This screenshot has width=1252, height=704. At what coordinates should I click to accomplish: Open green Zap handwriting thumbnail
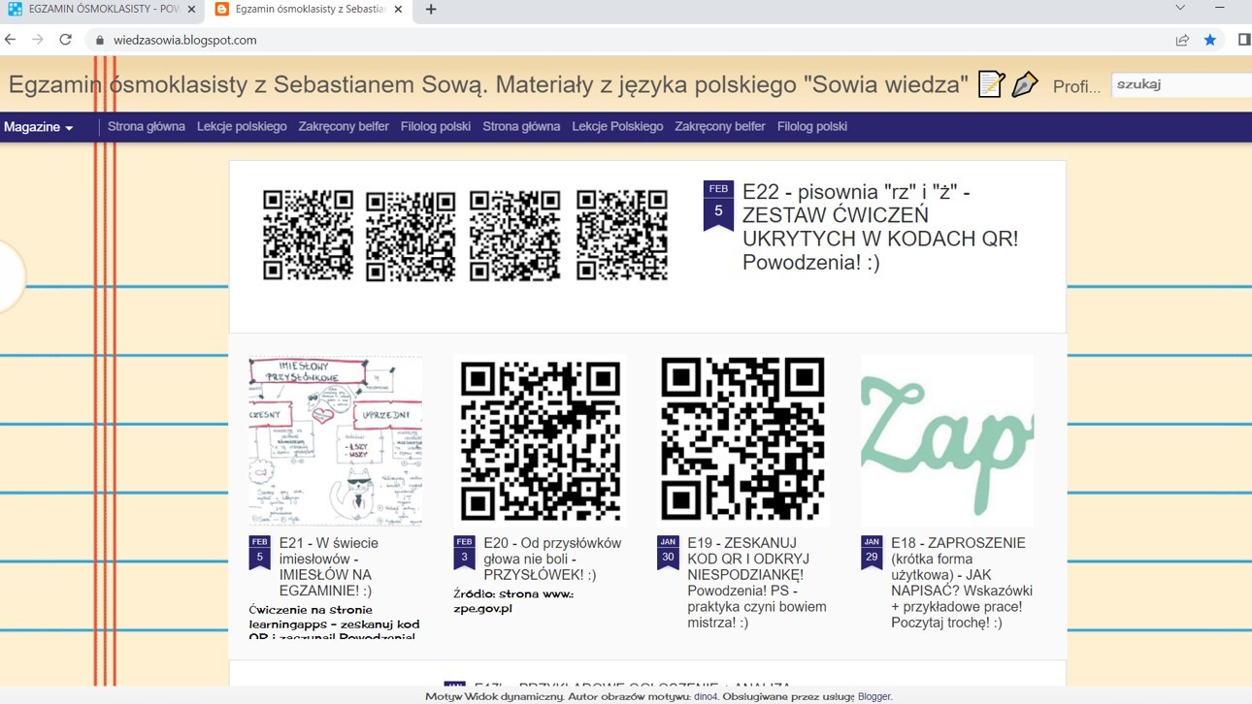pos(947,440)
